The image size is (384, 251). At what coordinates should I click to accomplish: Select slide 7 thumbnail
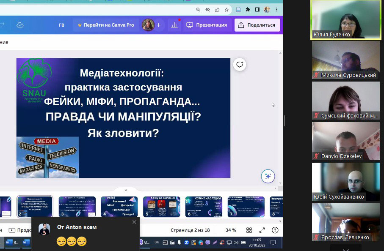click(246, 207)
